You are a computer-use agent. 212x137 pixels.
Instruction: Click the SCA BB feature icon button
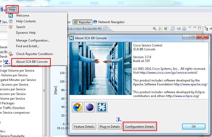coord(102,107)
